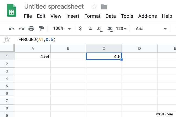Screen dimensions: 176x117
Task: Decrease decimal places
Action: 99,29
